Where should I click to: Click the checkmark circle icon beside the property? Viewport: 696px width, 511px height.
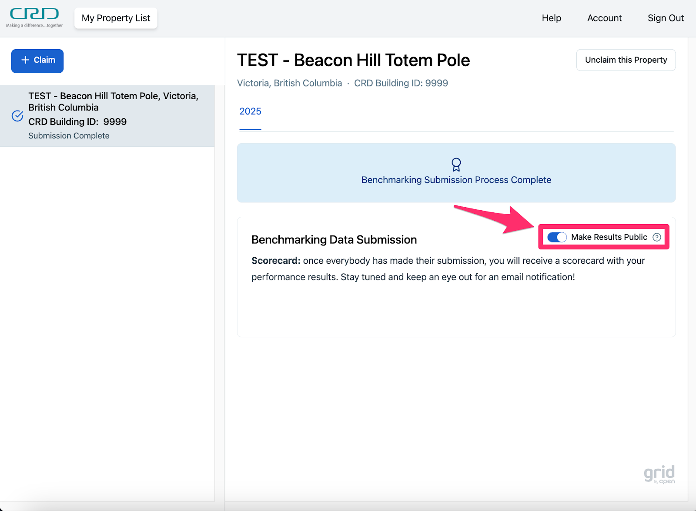pyautogui.click(x=17, y=116)
